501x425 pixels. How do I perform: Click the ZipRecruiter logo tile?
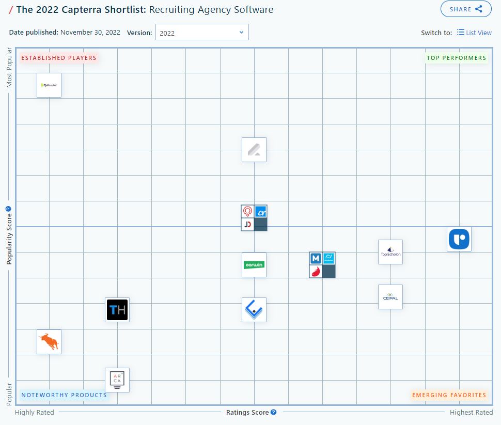pos(49,85)
